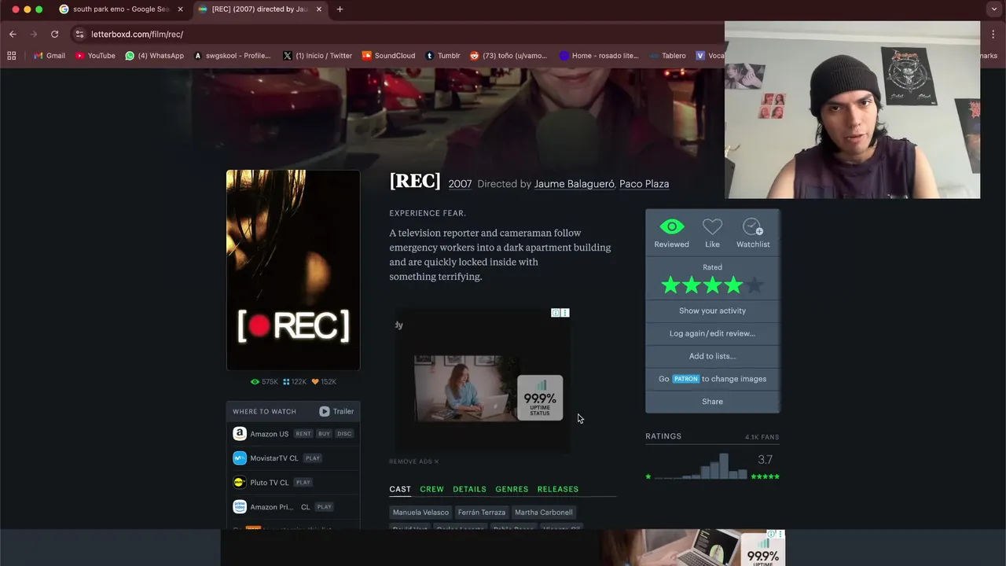Open the Tablero bookmark
1006x566 pixels.
point(668,56)
